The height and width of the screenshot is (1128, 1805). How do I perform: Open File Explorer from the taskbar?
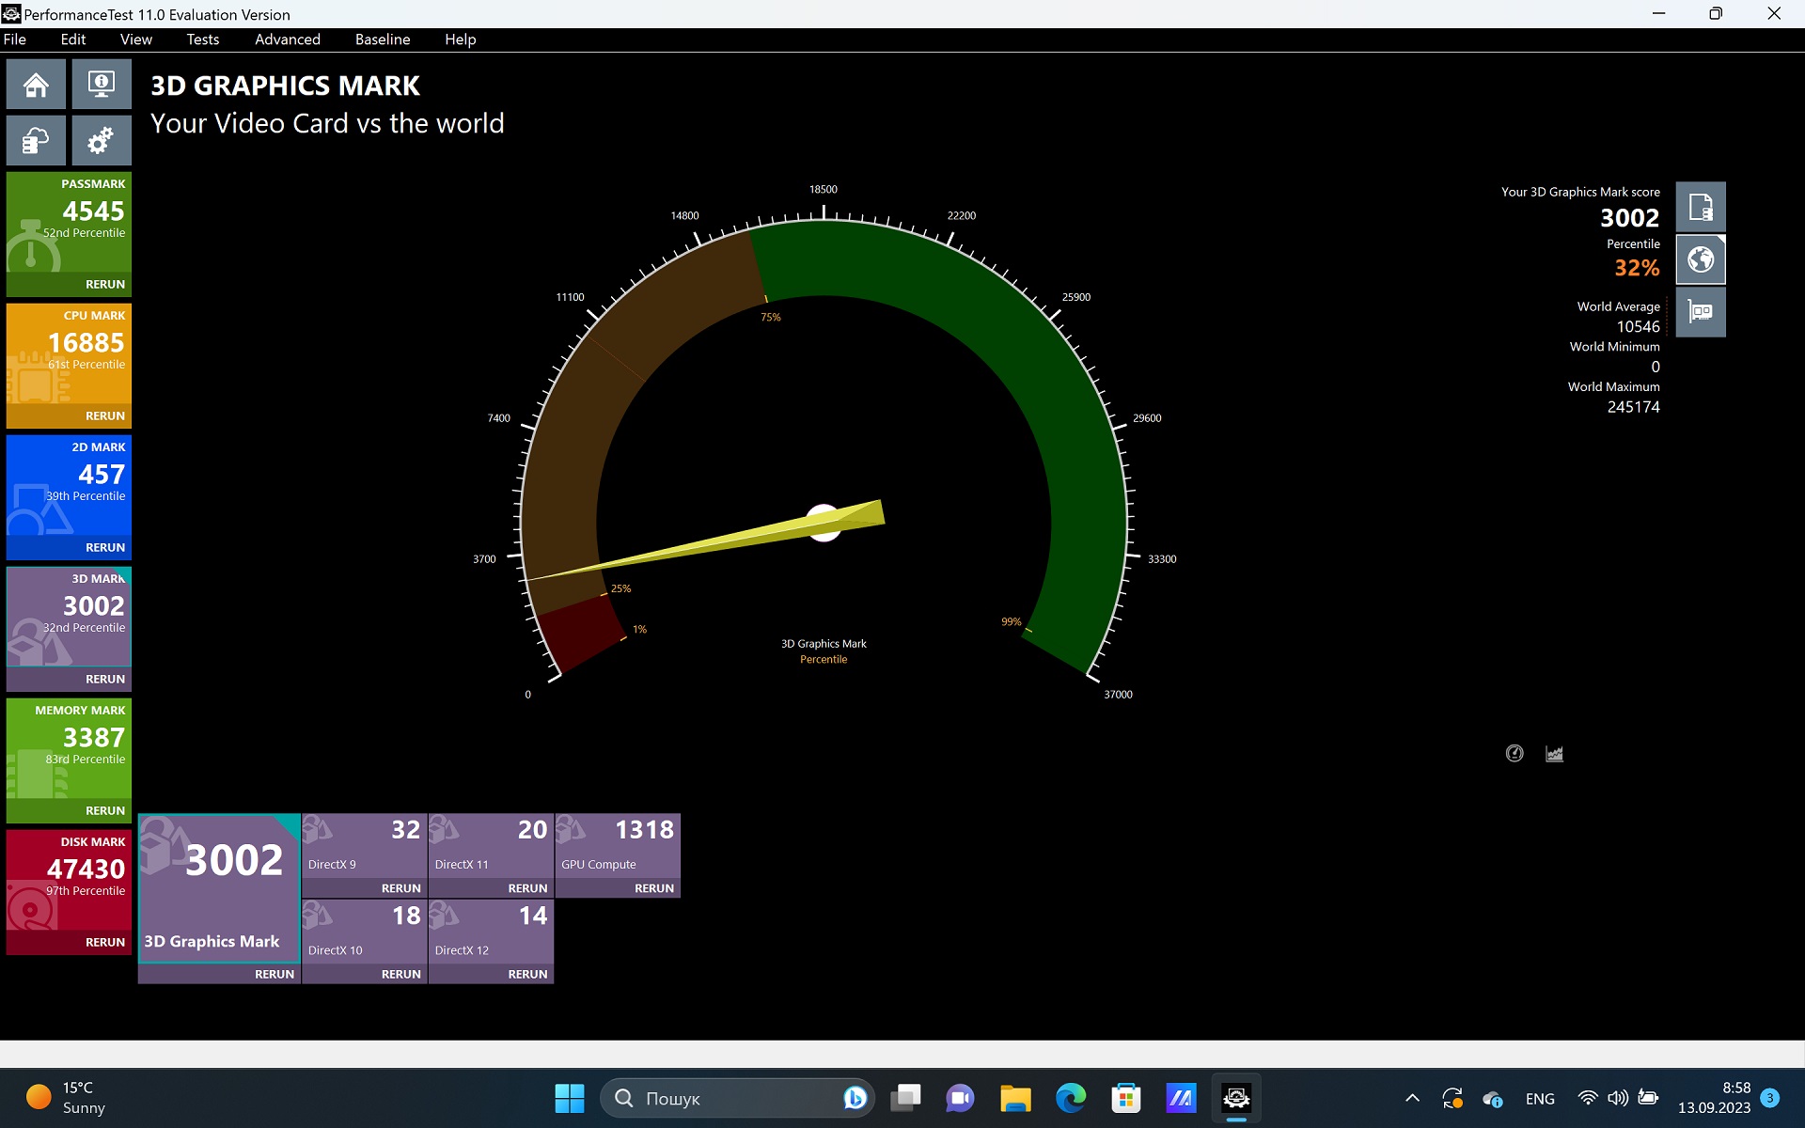(x=1015, y=1098)
